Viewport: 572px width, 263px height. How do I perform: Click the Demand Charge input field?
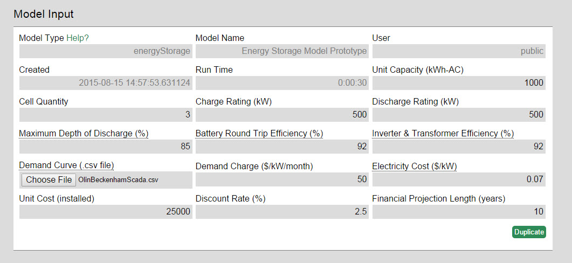[282, 179]
